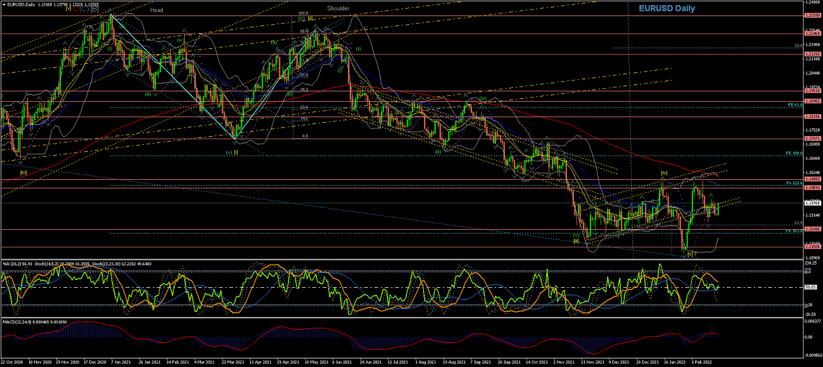Image resolution: width=823 pixels, height=367 pixels.
Task: Select the Shoulder pattern text label
Action: [338, 9]
